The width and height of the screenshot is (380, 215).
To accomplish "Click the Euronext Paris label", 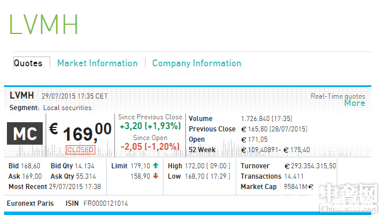I will pyautogui.click(x=30, y=203).
